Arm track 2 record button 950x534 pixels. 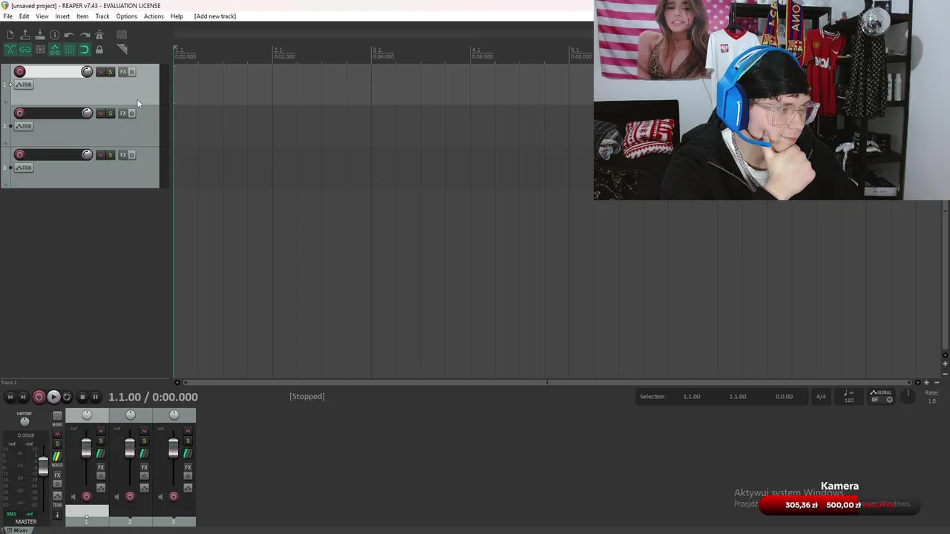click(20, 113)
